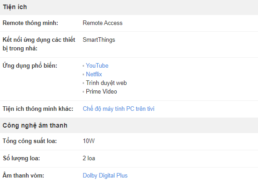Open the YouTube link
The height and width of the screenshot is (183, 258).
(97, 65)
